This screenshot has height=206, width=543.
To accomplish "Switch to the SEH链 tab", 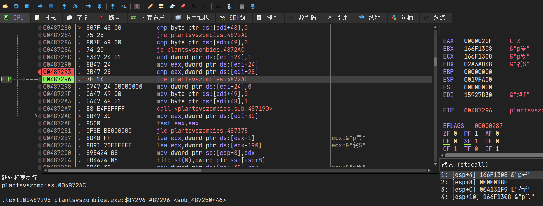I will click(x=233, y=18).
